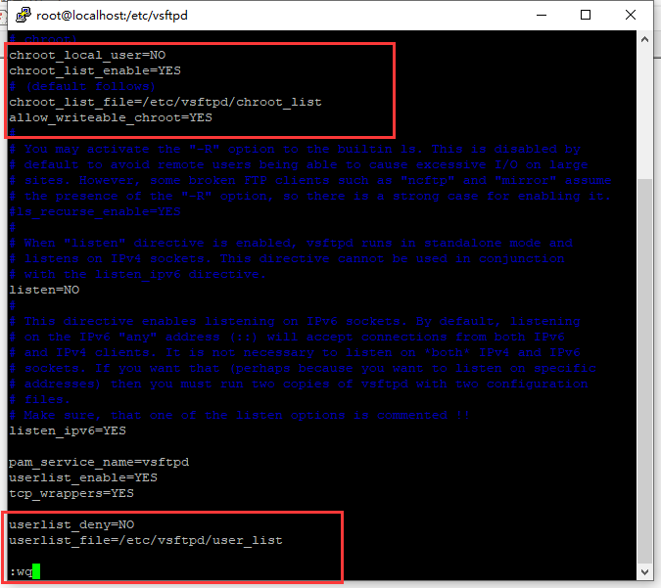Viewport: 661px width, 588px height.
Task: Click the comment line starting 'You may activate'
Action: pyautogui.click(x=295, y=149)
